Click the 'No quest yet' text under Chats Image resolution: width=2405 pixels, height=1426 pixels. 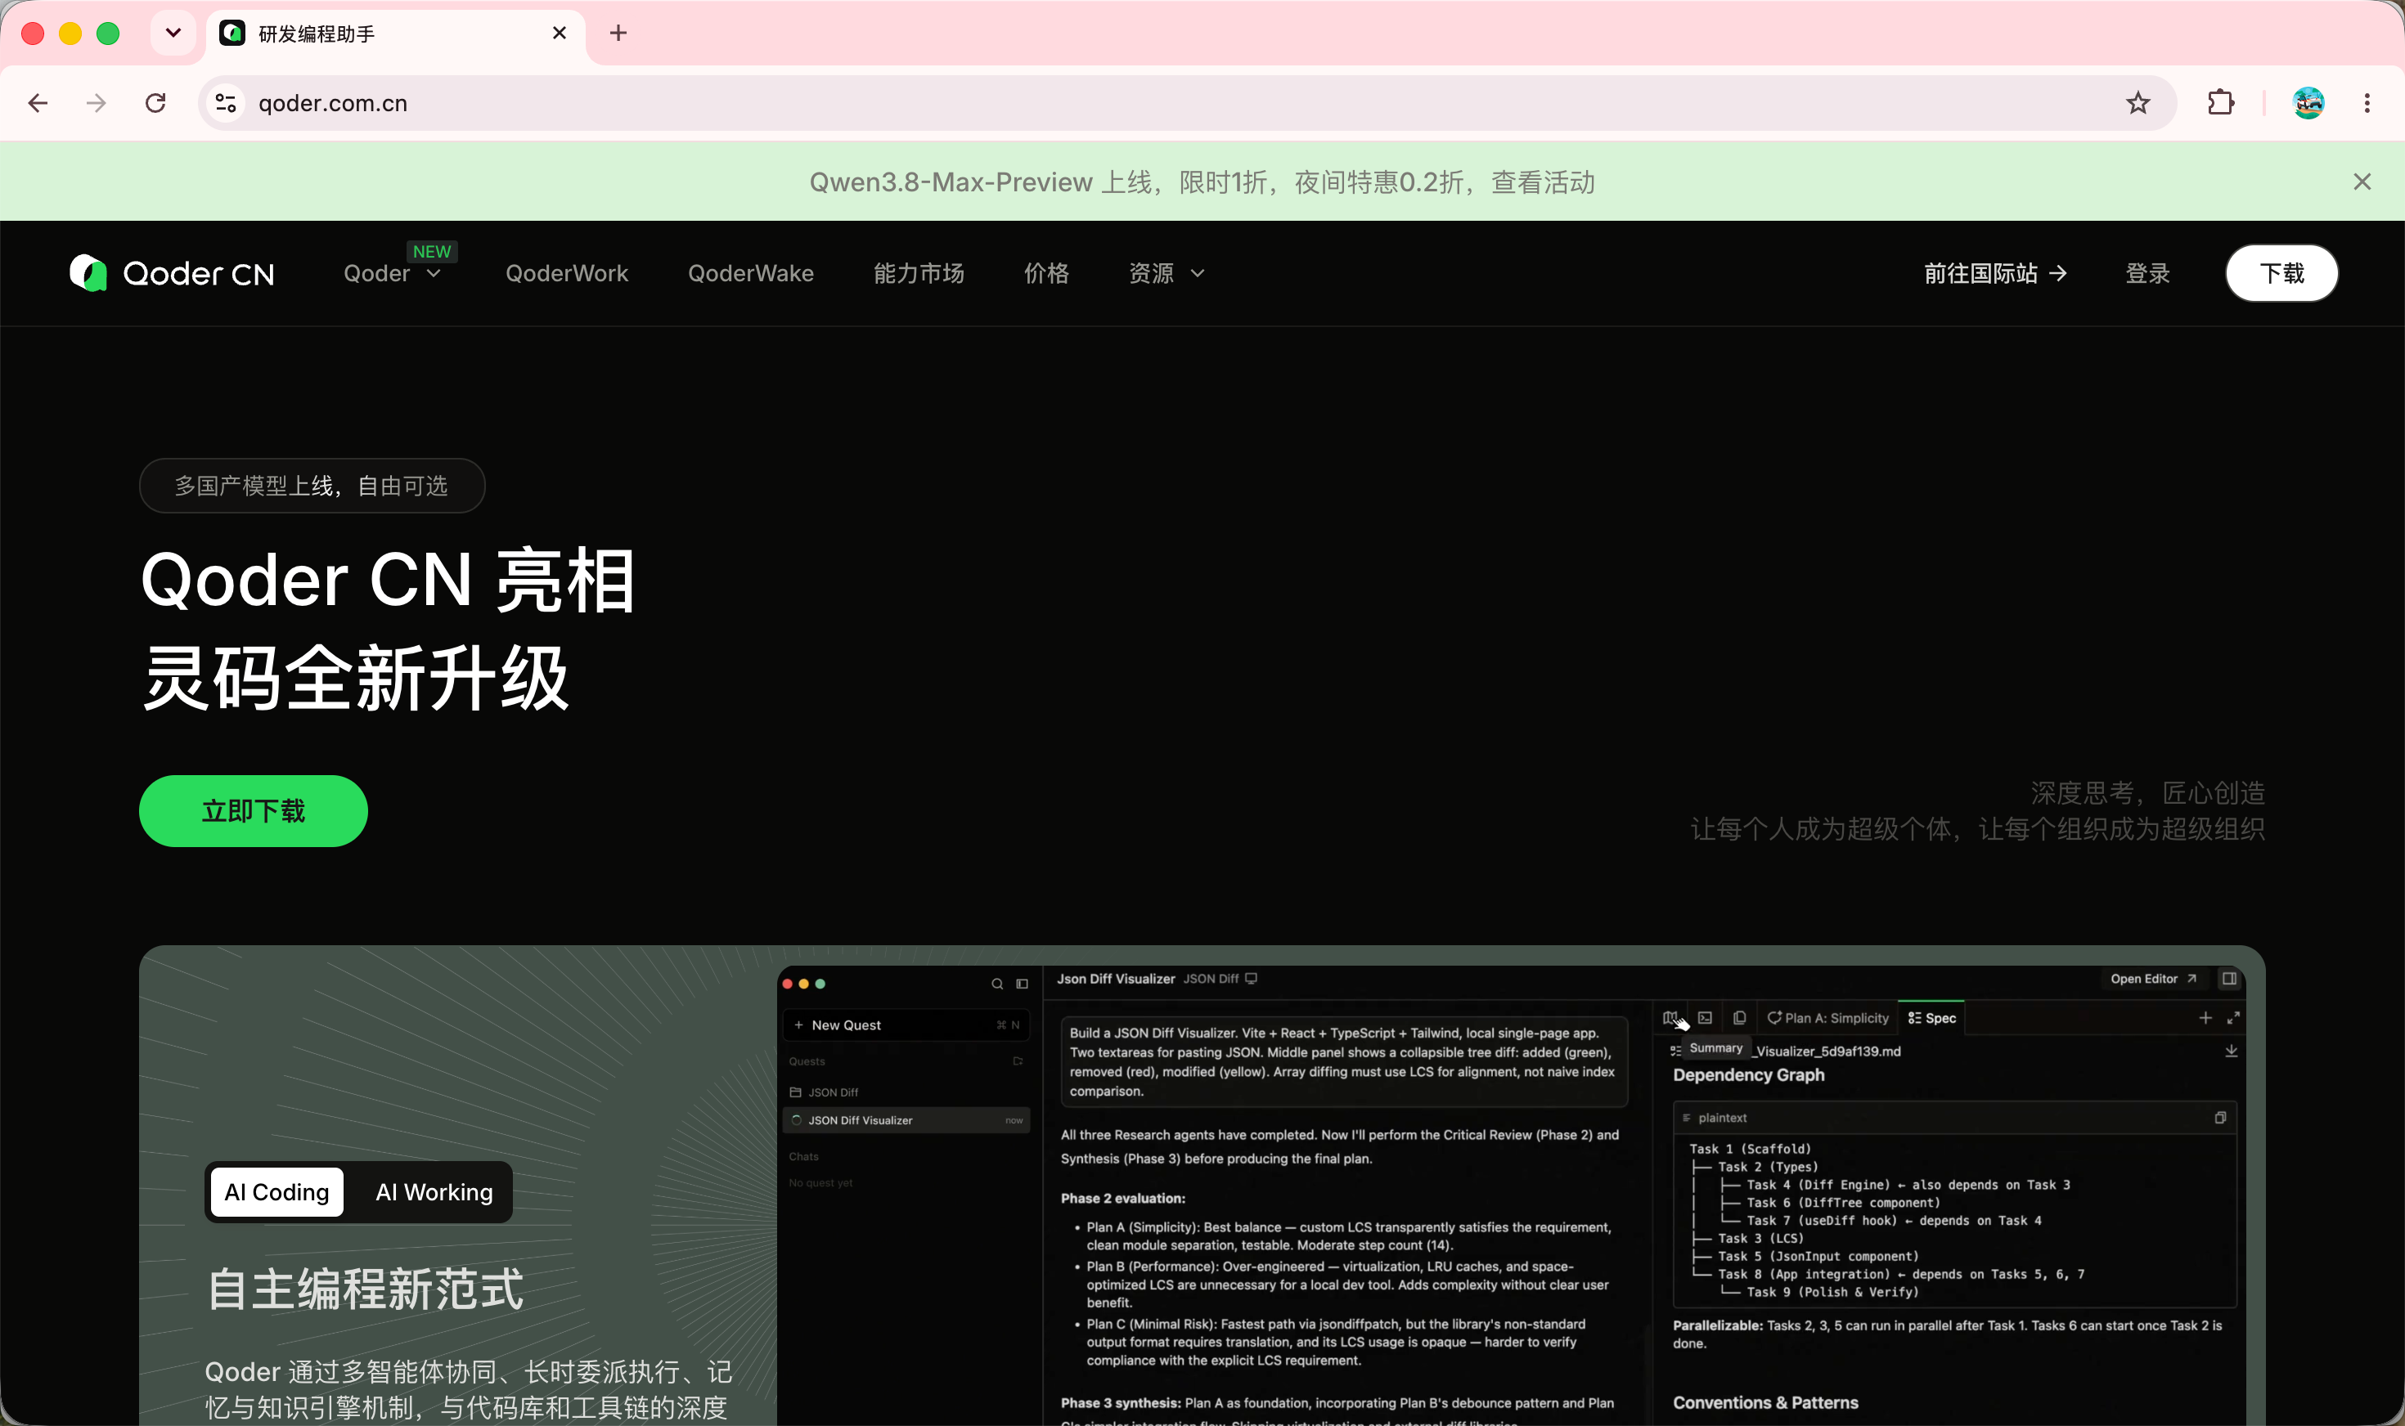tap(820, 1183)
